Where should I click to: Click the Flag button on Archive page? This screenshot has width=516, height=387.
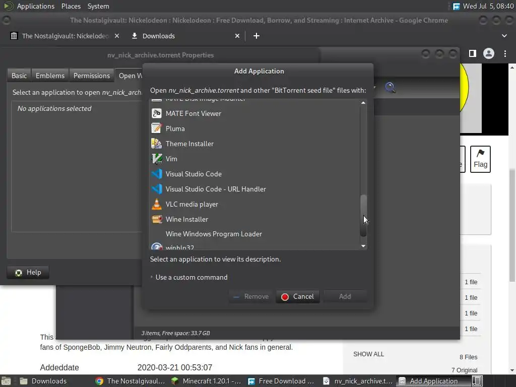coord(480,159)
